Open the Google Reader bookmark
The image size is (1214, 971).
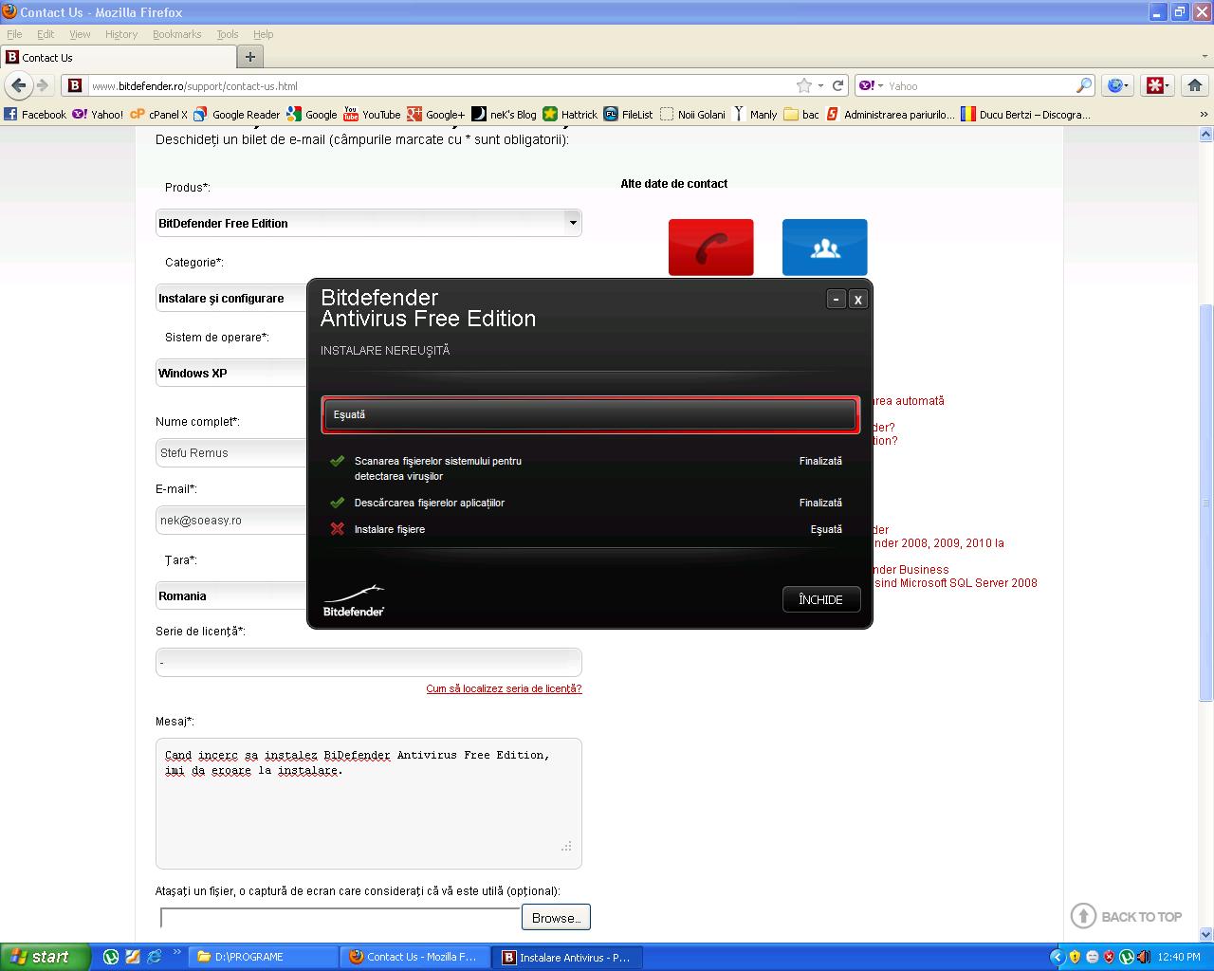click(x=236, y=114)
